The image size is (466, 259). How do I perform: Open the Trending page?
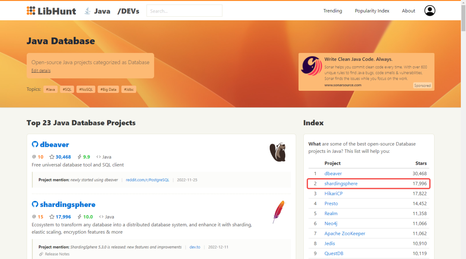point(333,11)
